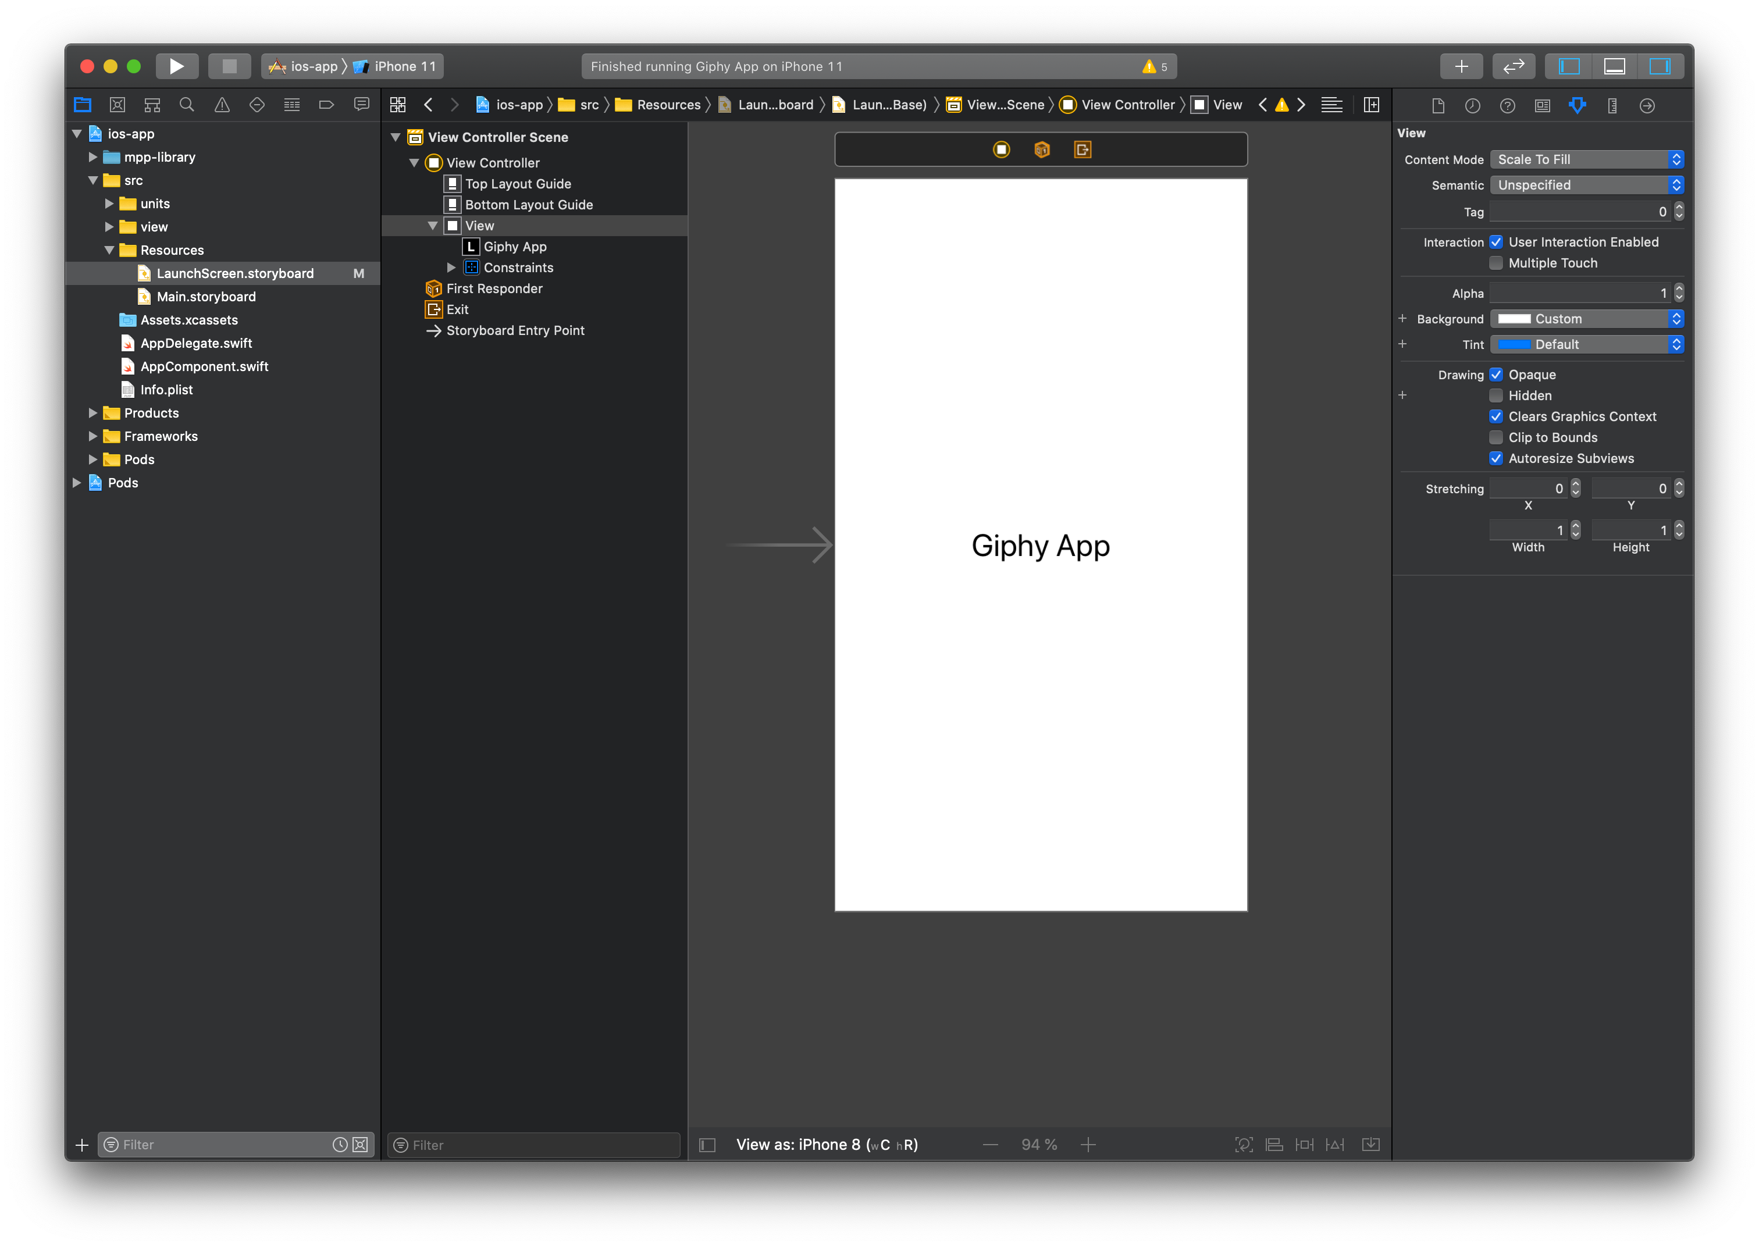Check the Hidden drawing option
The width and height of the screenshot is (1759, 1247).
(x=1495, y=396)
